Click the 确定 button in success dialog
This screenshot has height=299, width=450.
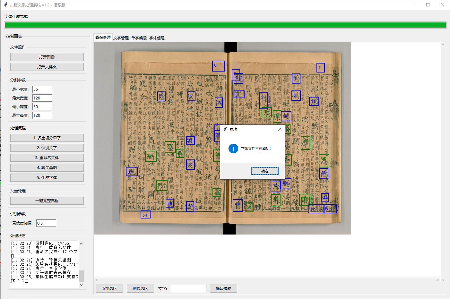[264, 171]
